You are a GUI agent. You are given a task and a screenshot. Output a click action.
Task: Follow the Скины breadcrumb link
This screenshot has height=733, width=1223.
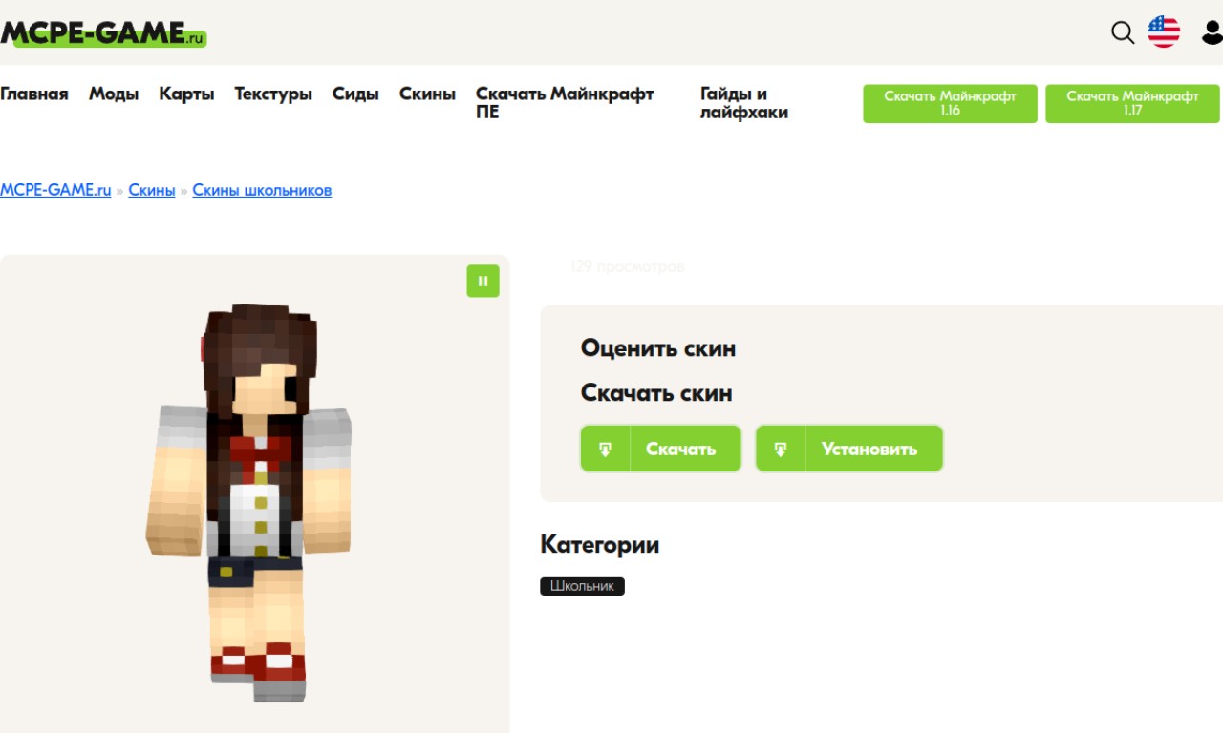(152, 190)
